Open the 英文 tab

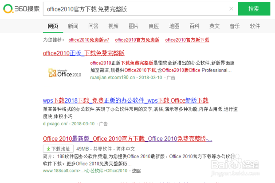[214, 26]
